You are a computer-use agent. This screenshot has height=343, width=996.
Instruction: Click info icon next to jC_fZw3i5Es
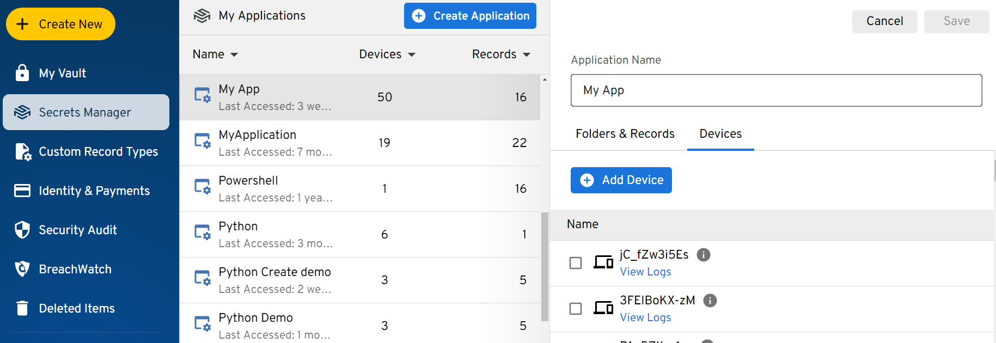coord(704,255)
